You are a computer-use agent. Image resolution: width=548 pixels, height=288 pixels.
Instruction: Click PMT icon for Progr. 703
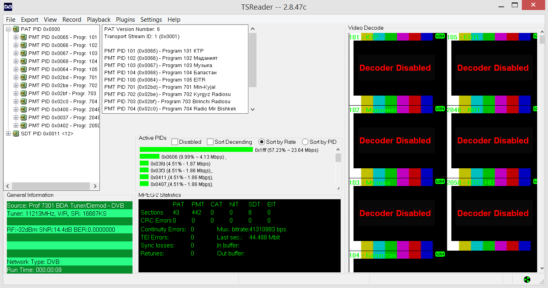pyautogui.click(x=23, y=93)
